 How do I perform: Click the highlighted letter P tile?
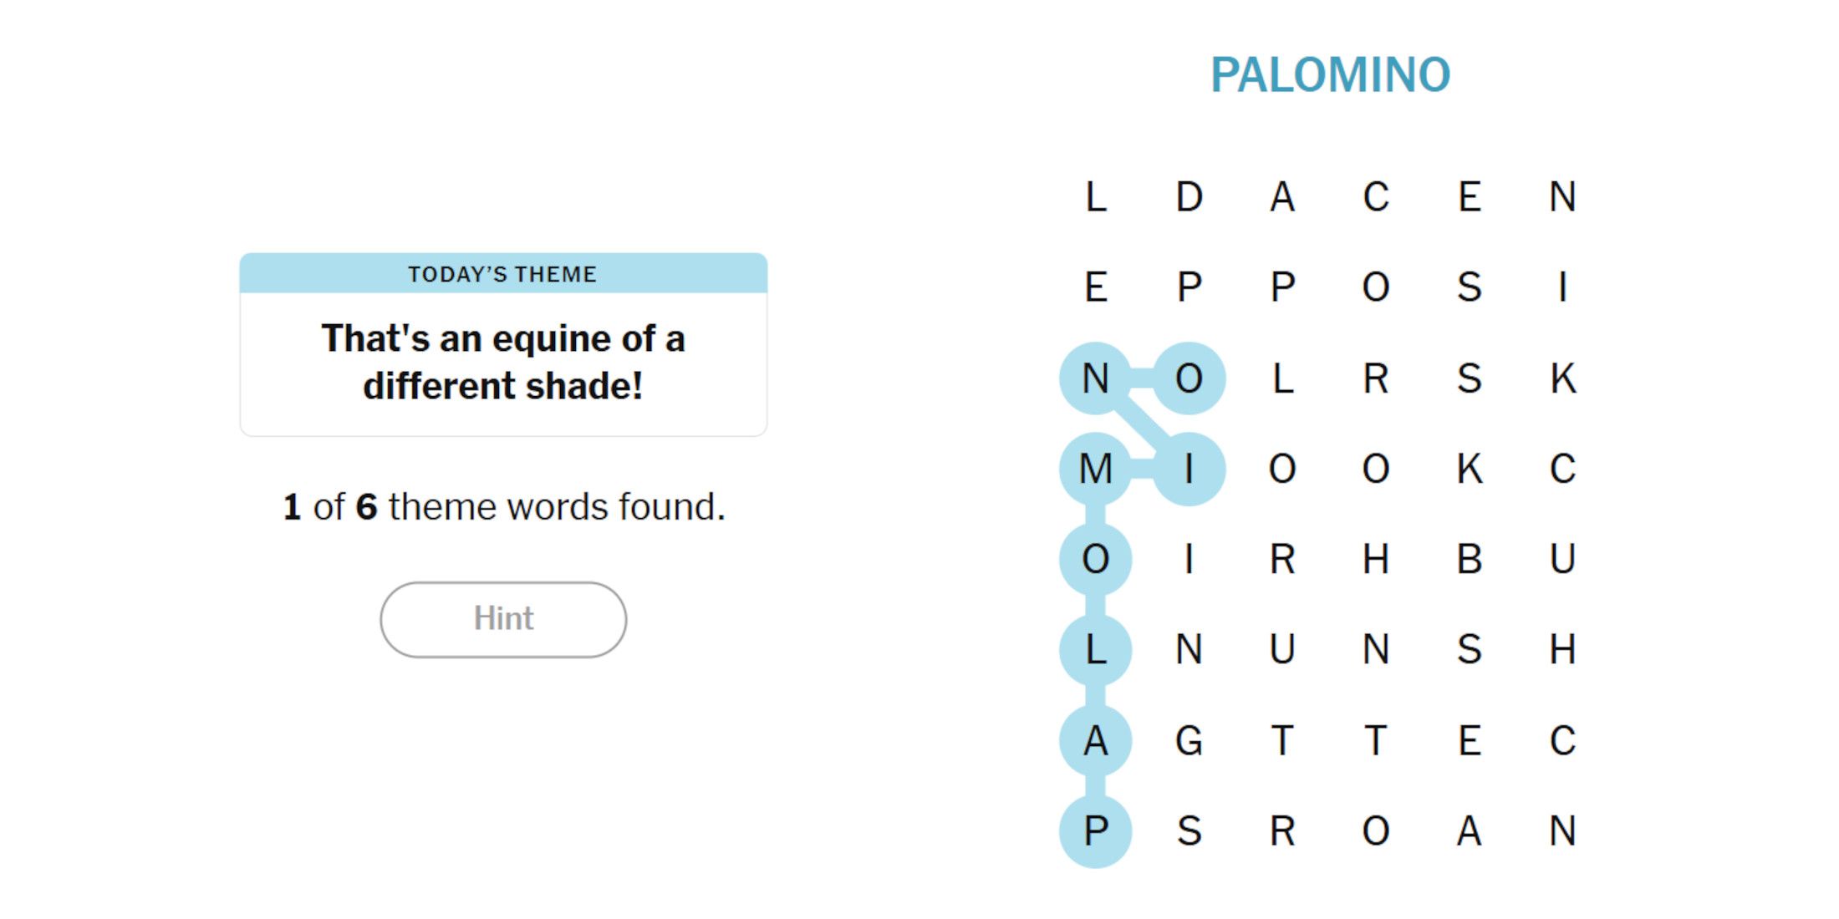[x=1095, y=831]
